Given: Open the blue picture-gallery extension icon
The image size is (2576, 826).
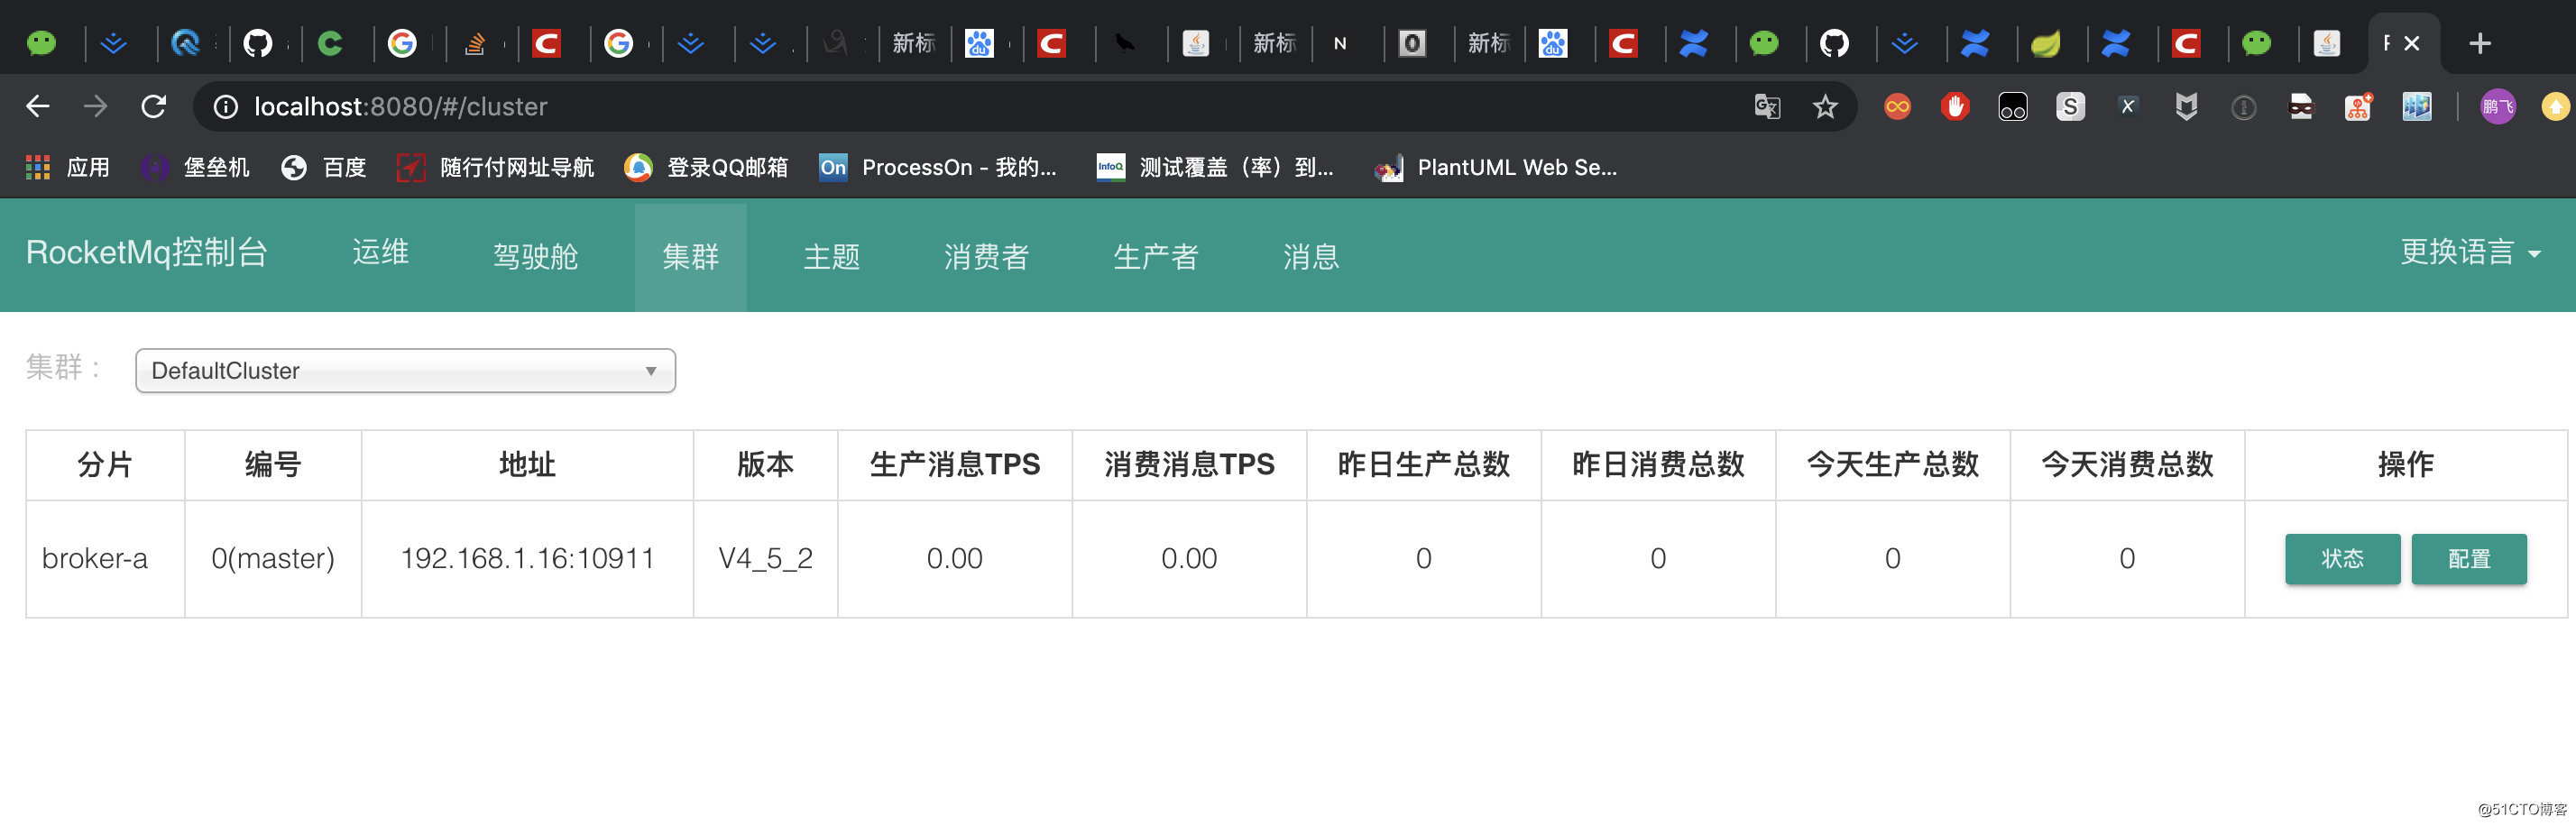Looking at the screenshot, I should [x=2417, y=107].
